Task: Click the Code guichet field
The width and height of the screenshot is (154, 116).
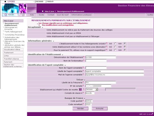Action: [89, 101]
